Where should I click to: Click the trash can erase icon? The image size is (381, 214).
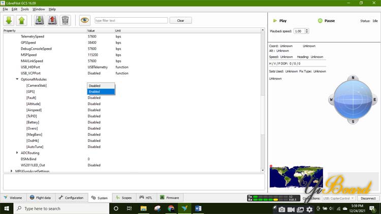[65, 20]
